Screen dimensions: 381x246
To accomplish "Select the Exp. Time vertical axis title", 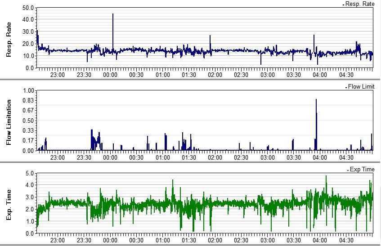I will (x=9, y=203).
